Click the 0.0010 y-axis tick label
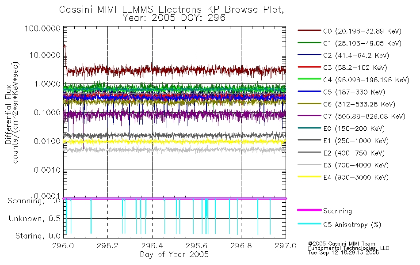This screenshot has height=265, width=420. click(x=47, y=170)
